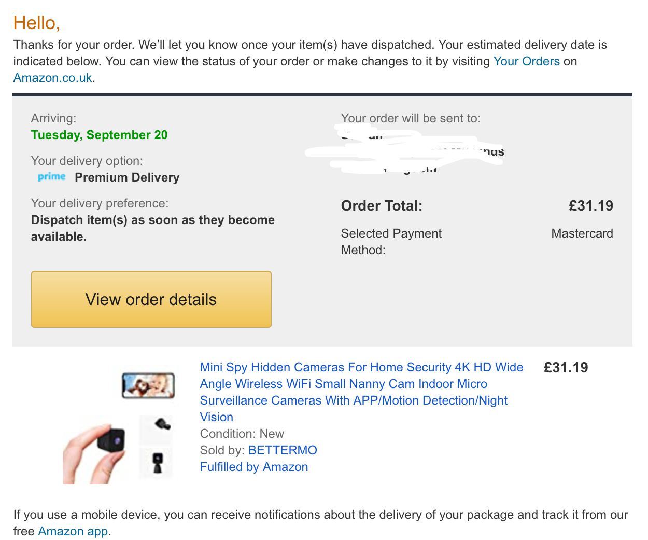Click the Condition: New text

pyautogui.click(x=242, y=434)
